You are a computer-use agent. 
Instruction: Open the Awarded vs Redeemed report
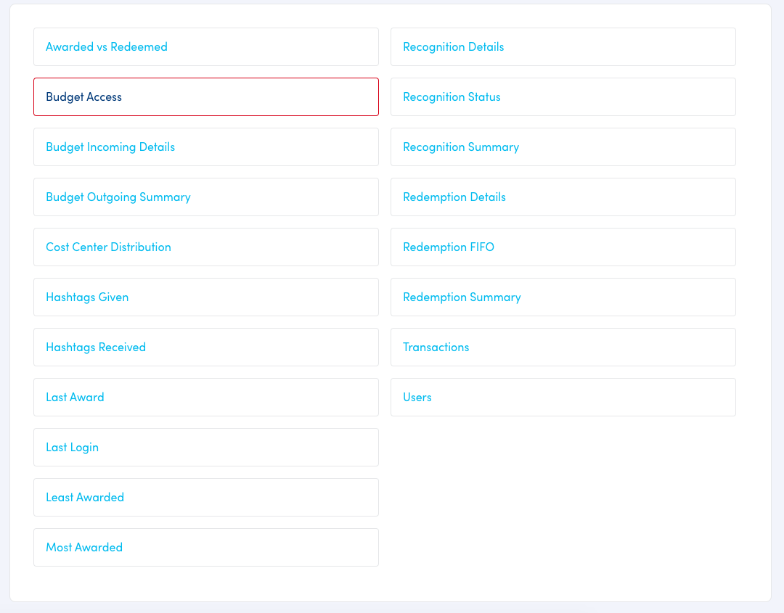(107, 47)
